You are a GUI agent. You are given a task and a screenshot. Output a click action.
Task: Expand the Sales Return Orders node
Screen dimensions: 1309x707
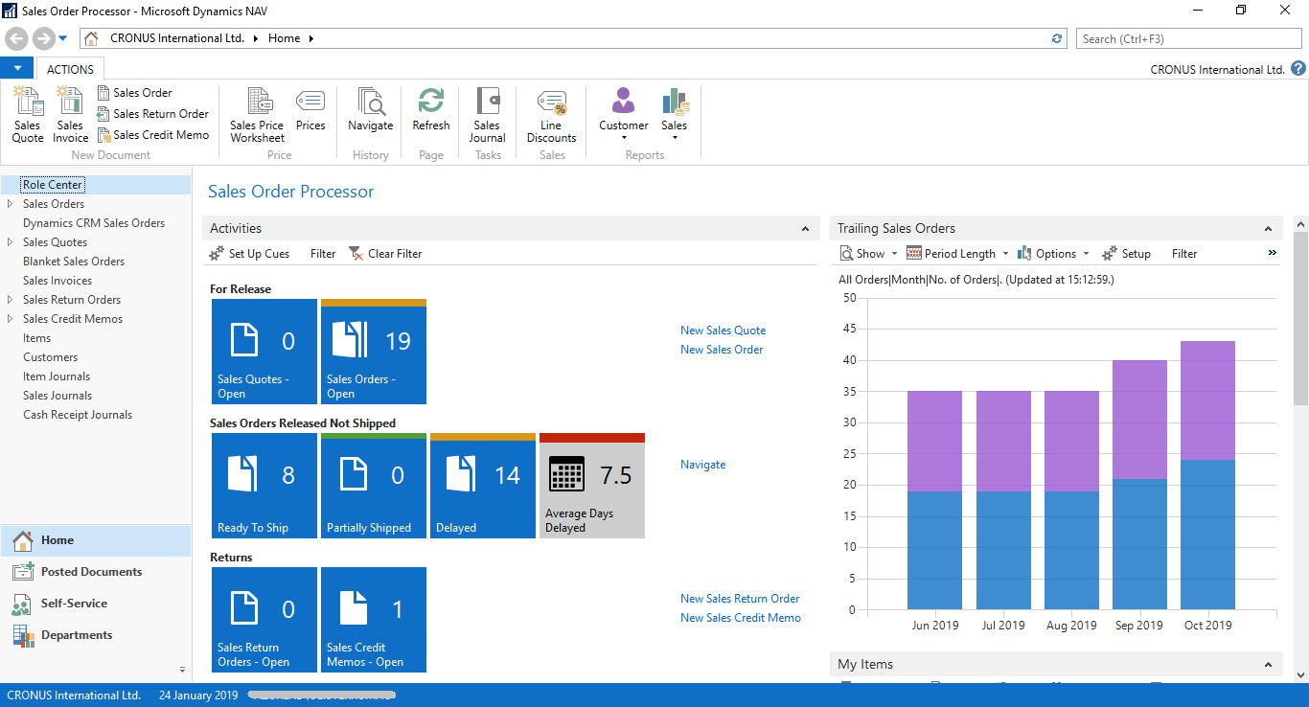pyautogui.click(x=10, y=300)
